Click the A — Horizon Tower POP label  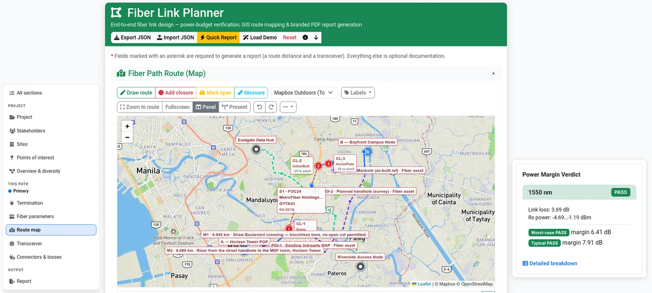coord(244,242)
